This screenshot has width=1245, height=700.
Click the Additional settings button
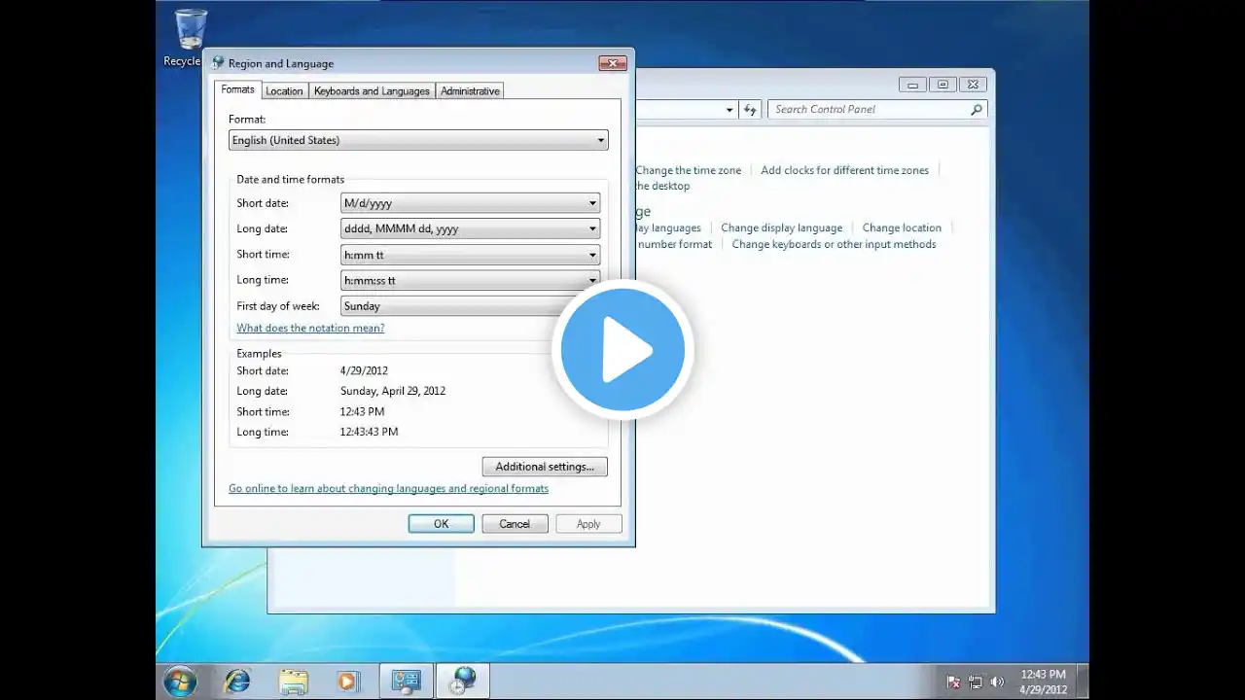point(545,467)
